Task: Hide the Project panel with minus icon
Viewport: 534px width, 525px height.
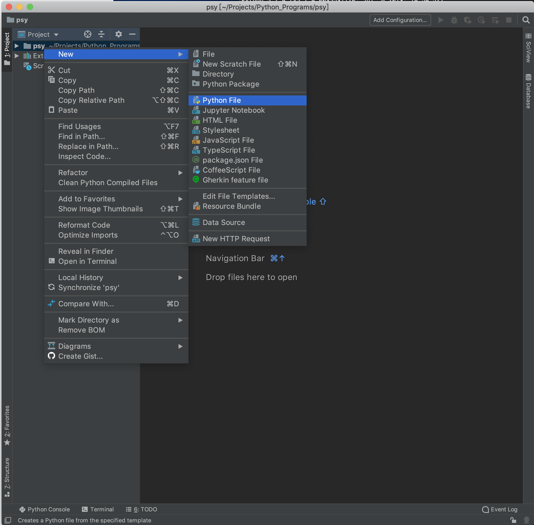Action: 132,34
